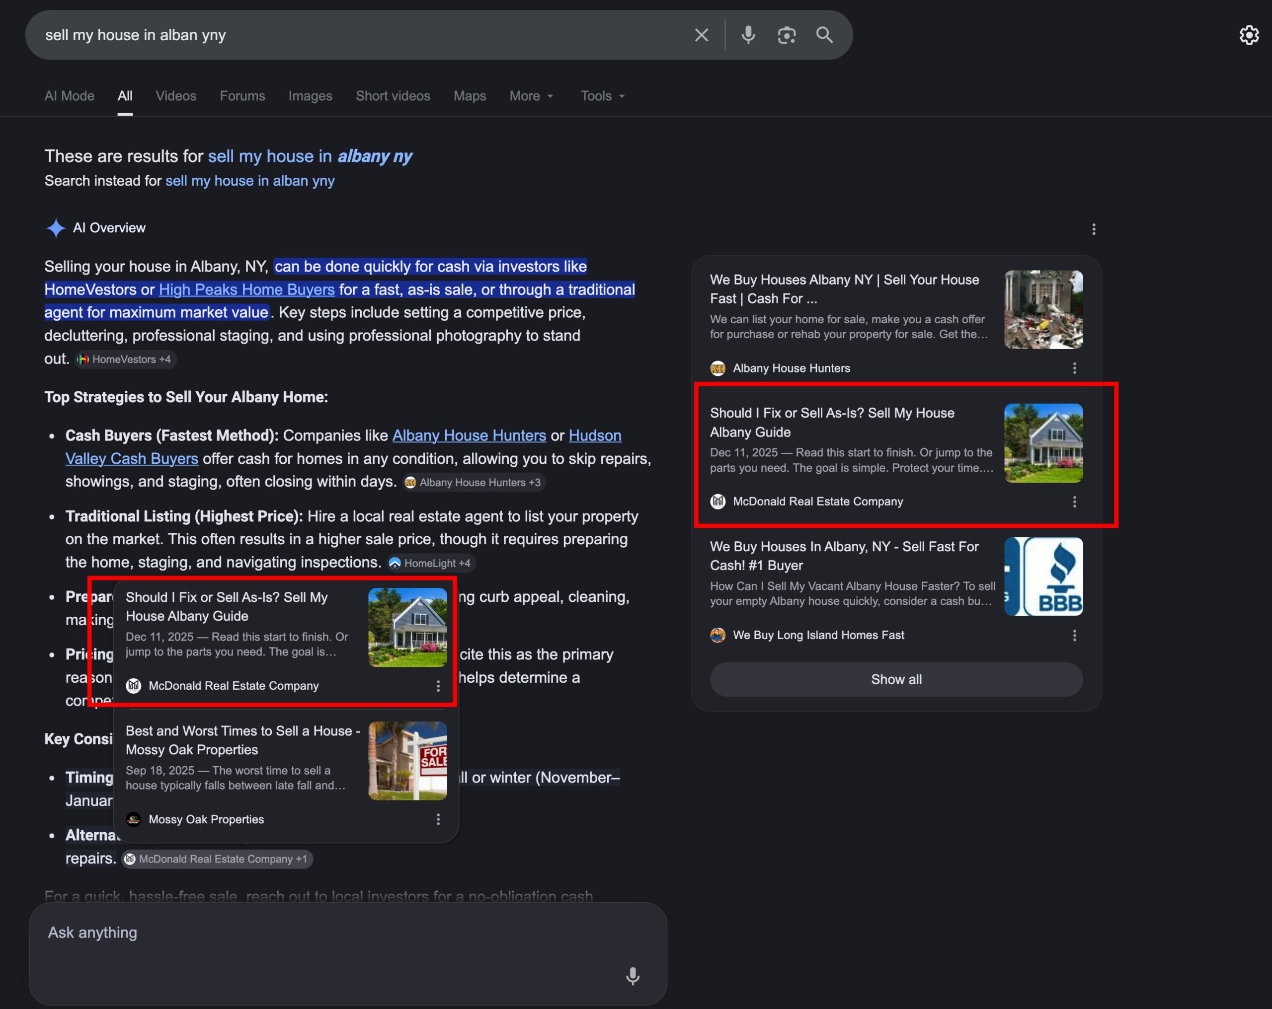Click Albany House Hunters favicon in sidebar
Screen dimensions: 1272x1009
pos(717,368)
